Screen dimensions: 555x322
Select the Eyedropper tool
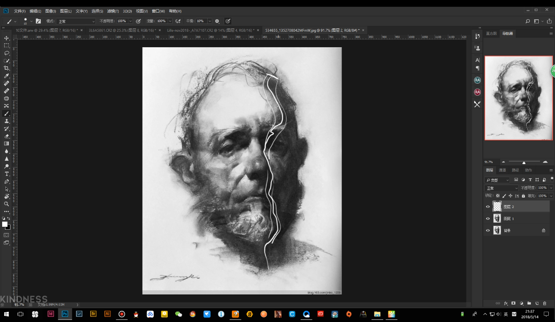click(x=6, y=76)
